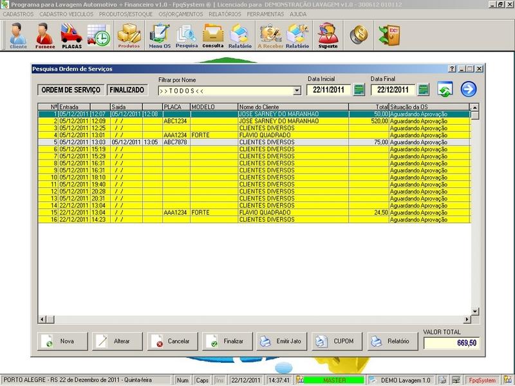Screen dimensions: 515x386
Task: Open the Consulta drawer icon
Action: 213,35
